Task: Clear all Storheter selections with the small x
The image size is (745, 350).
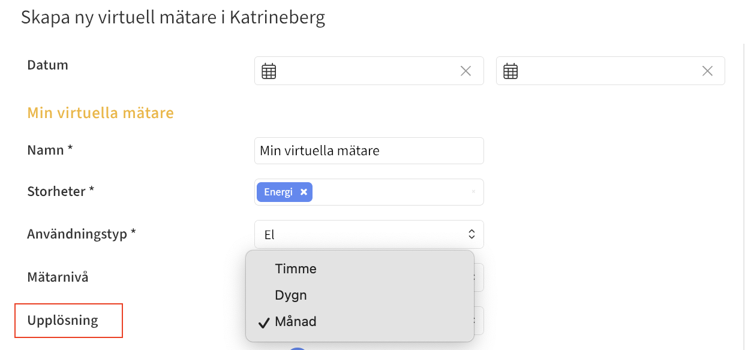Action: point(473,192)
